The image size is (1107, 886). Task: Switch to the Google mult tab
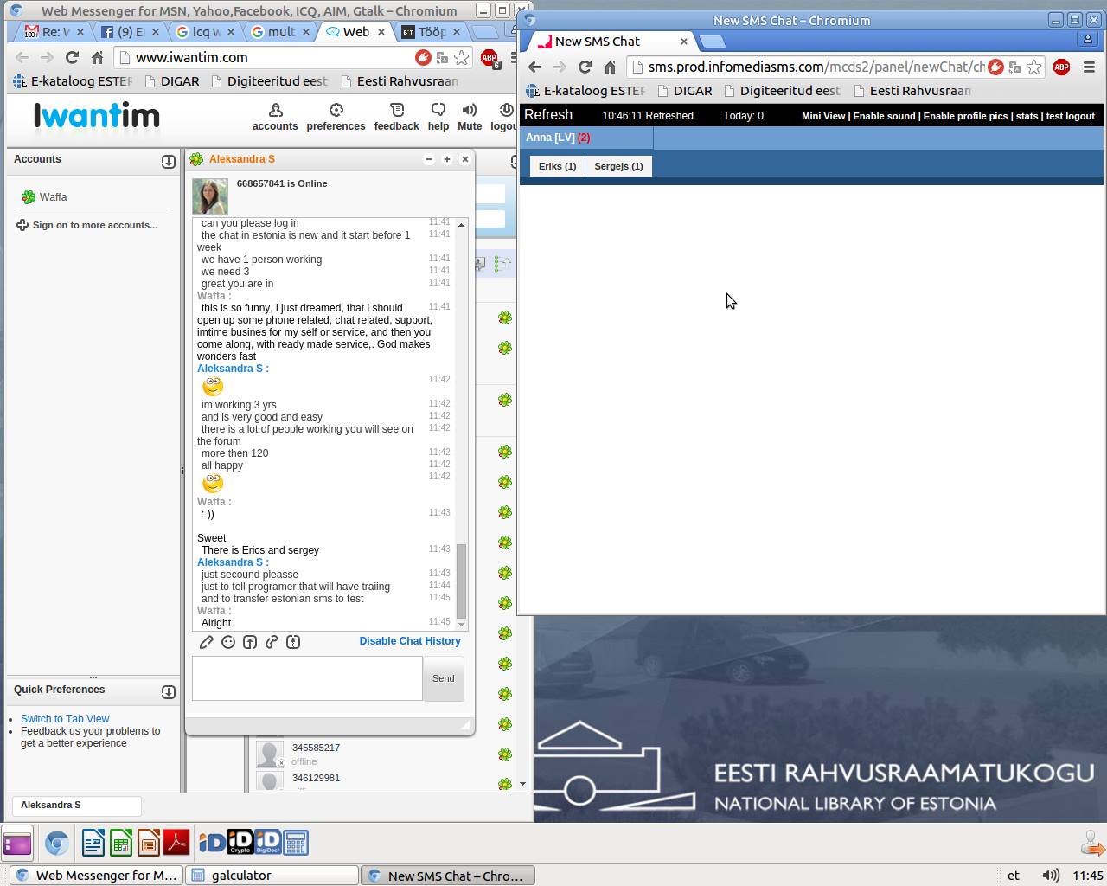point(281,32)
